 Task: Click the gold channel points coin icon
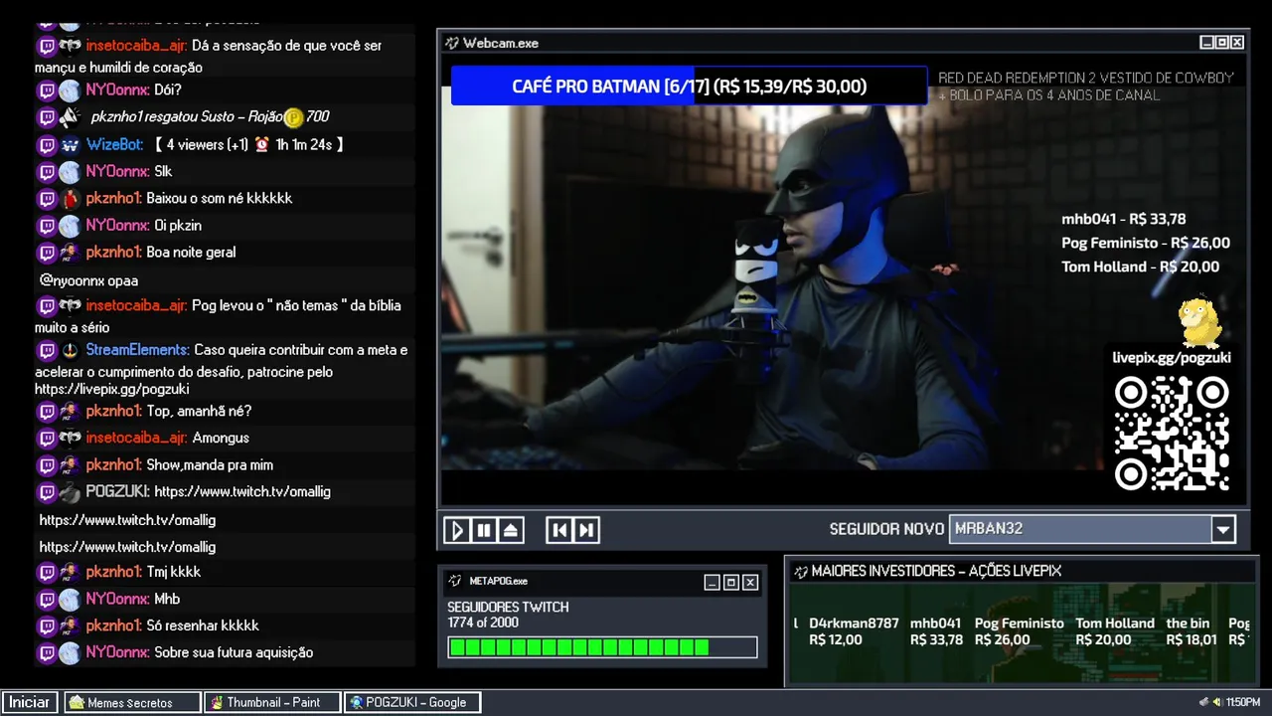pyautogui.click(x=293, y=118)
